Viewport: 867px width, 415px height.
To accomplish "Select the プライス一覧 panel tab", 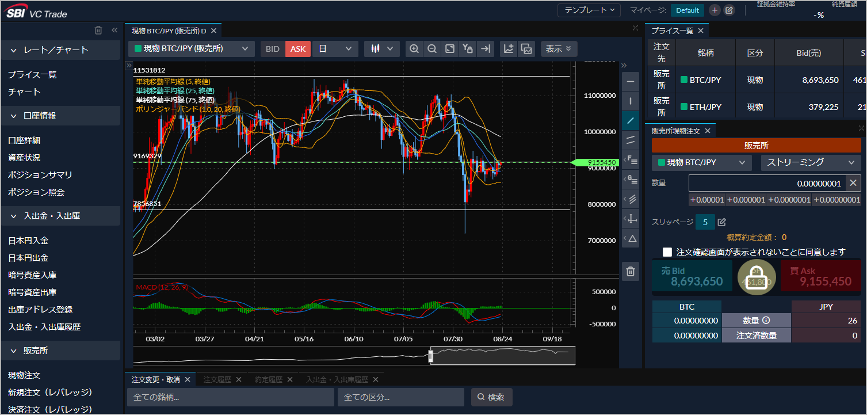I will click(x=673, y=31).
